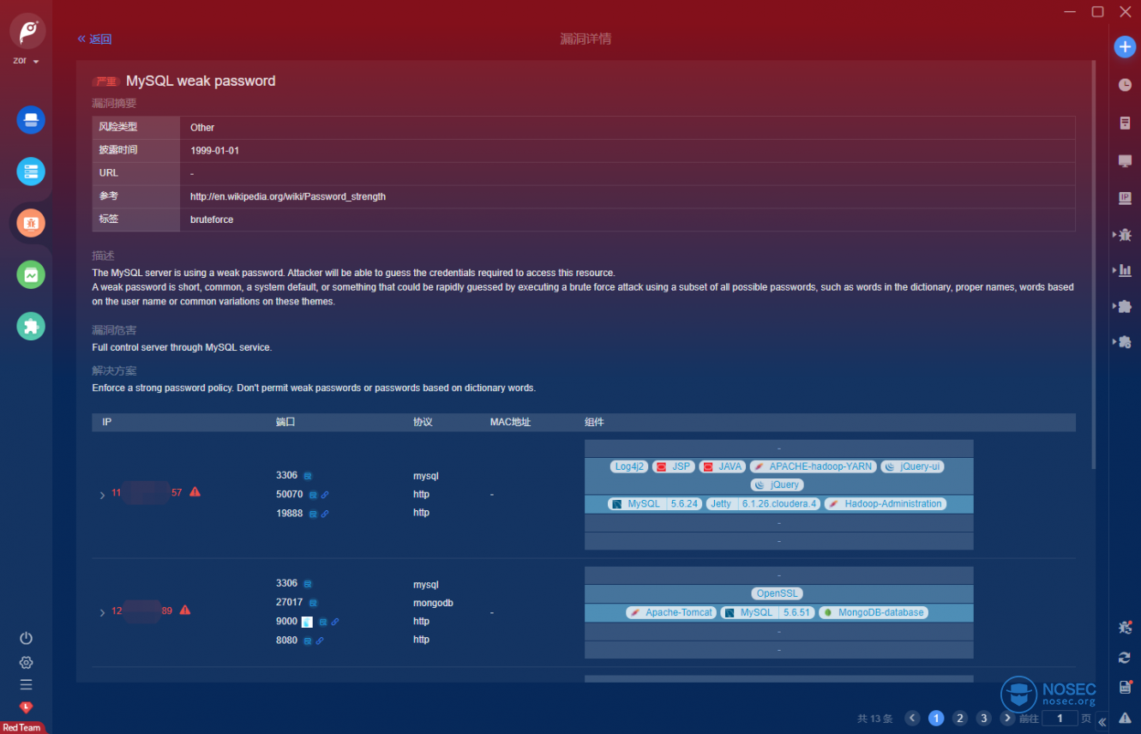Click the MySQL 5.6.51 component tag

[767, 612]
